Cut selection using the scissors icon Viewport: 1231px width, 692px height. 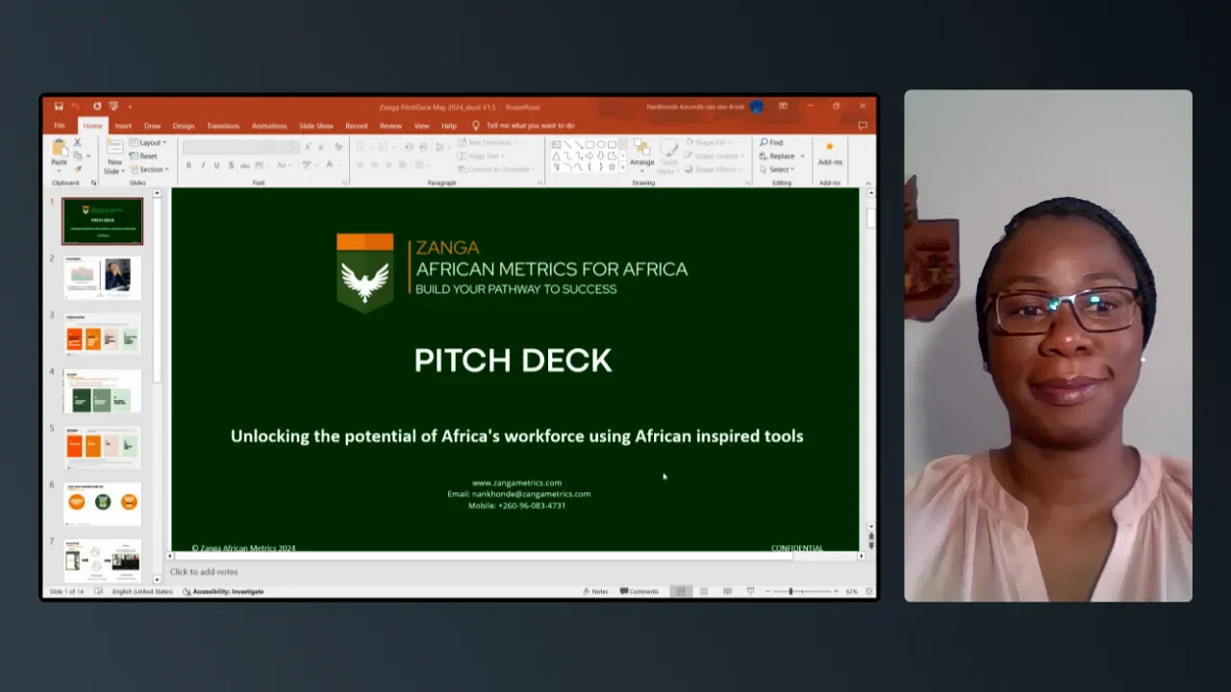77,142
